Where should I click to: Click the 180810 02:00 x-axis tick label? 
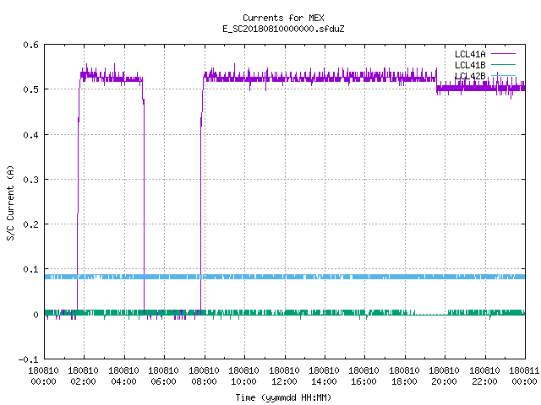tap(83, 376)
